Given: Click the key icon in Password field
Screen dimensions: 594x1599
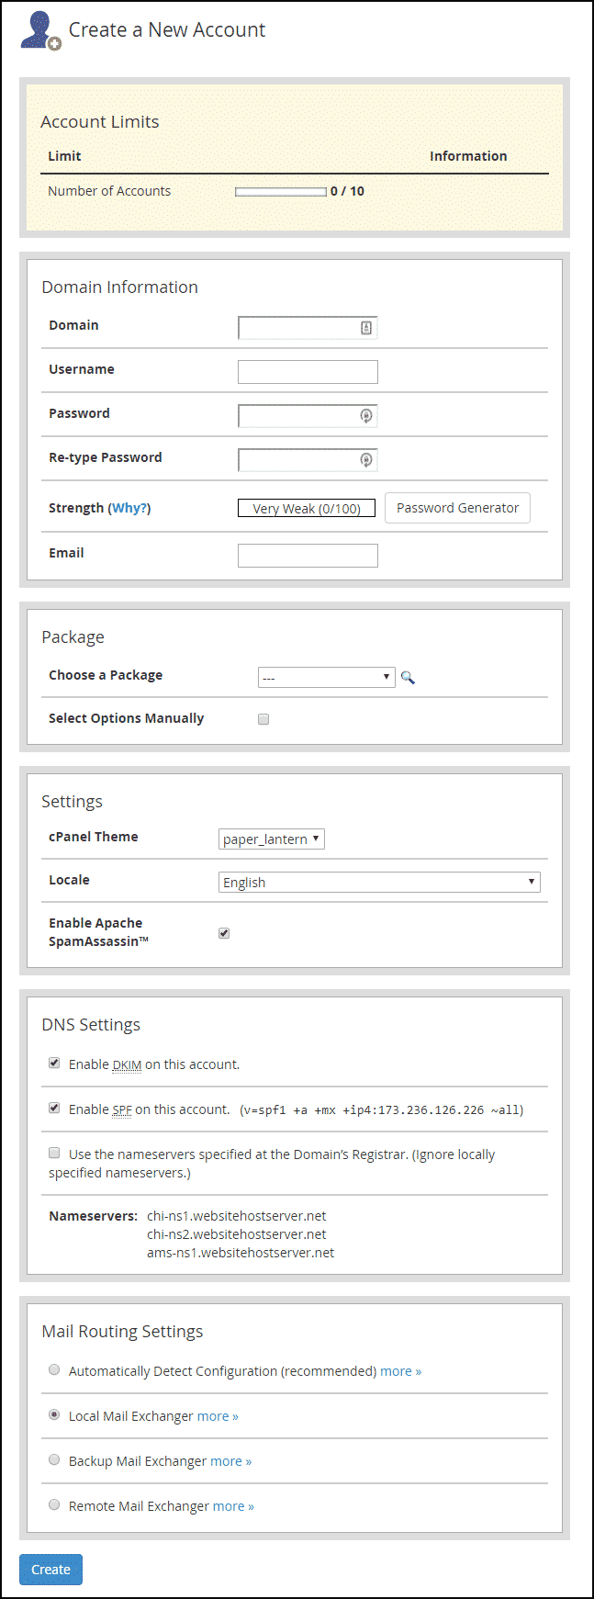Looking at the screenshot, I should coord(366,416).
